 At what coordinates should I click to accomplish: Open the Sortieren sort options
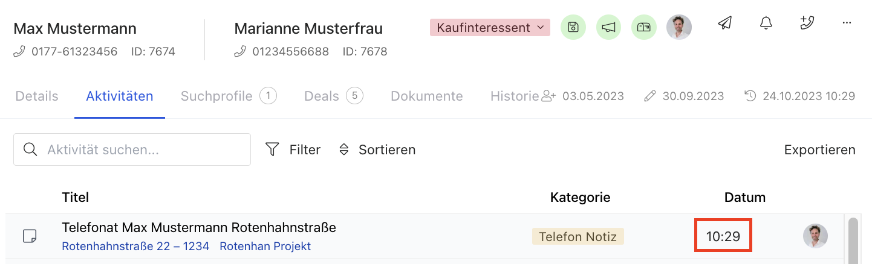(377, 149)
